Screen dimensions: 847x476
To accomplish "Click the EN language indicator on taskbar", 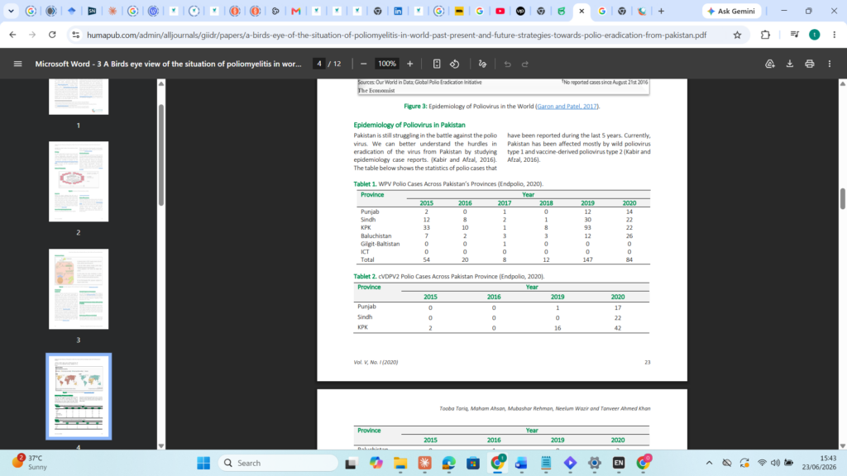I will coord(619,463).
